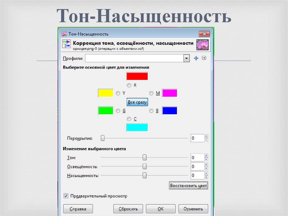Image resolution: width=288 pixels, height=216 pixels.
Task: Confirm changes with the OK button
Action: (x=161, y=209)
